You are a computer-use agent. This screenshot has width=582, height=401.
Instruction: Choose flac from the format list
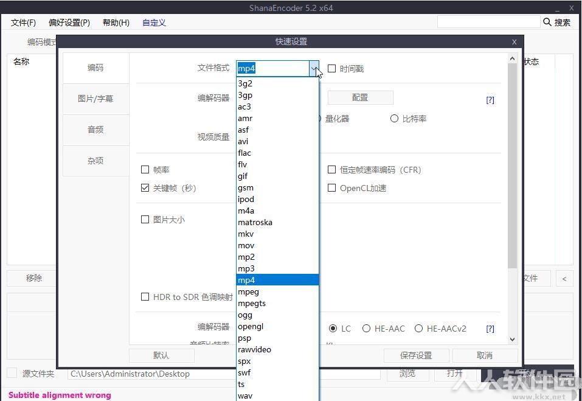tap(278, 153)
